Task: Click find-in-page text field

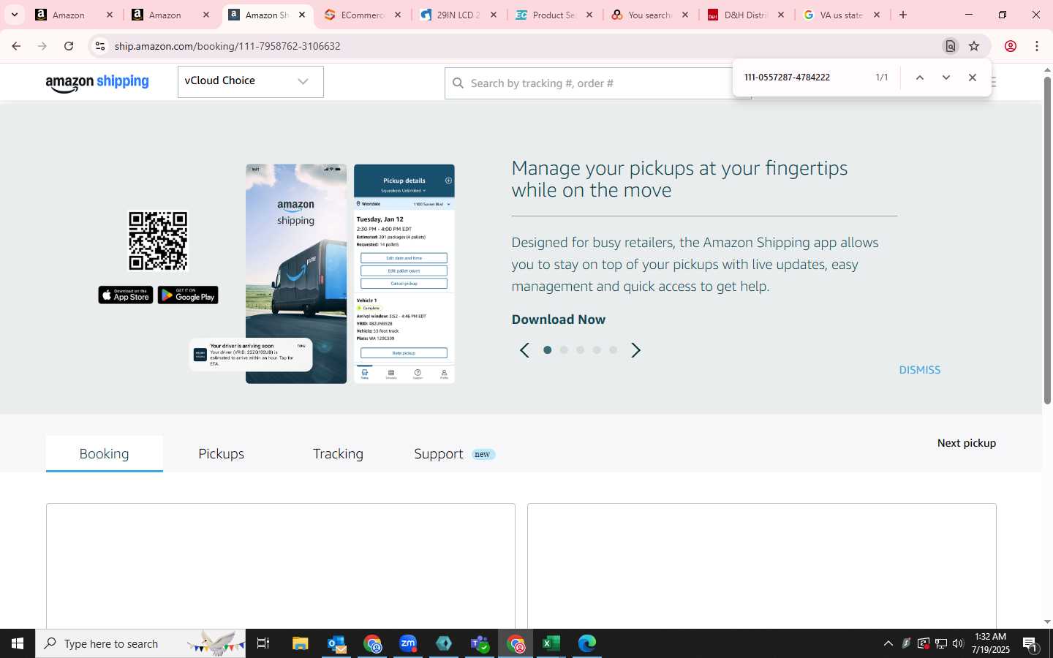Action: click(804, 77)
